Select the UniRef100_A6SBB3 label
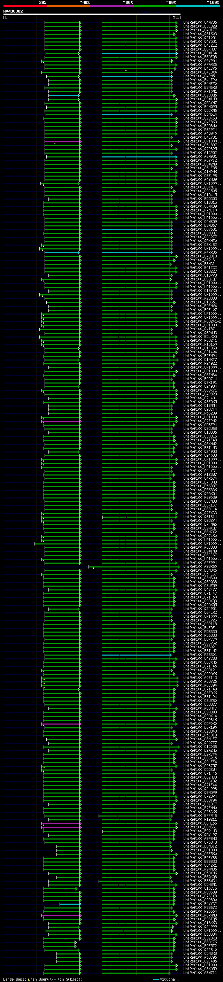 200,547
